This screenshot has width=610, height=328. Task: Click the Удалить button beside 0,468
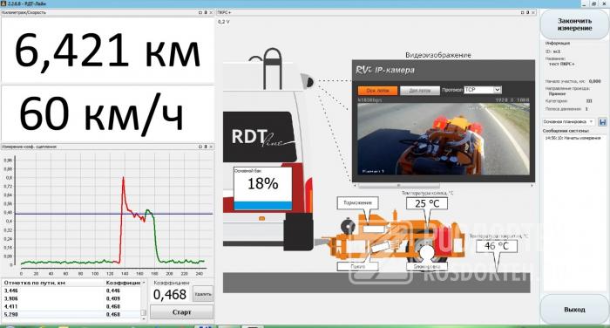[203, 294]
